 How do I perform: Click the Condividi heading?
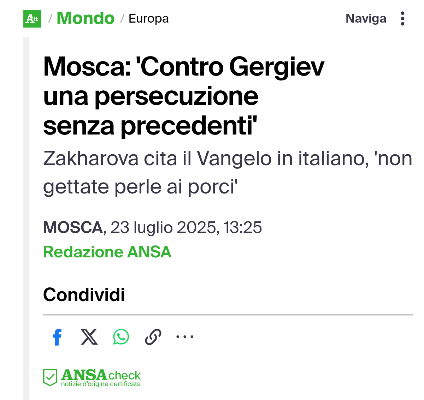pyautogui.click(x=84, y=294)
